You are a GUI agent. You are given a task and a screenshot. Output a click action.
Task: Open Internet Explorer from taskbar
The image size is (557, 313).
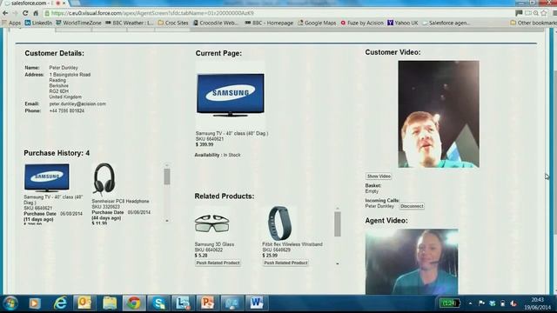[60, 303]
